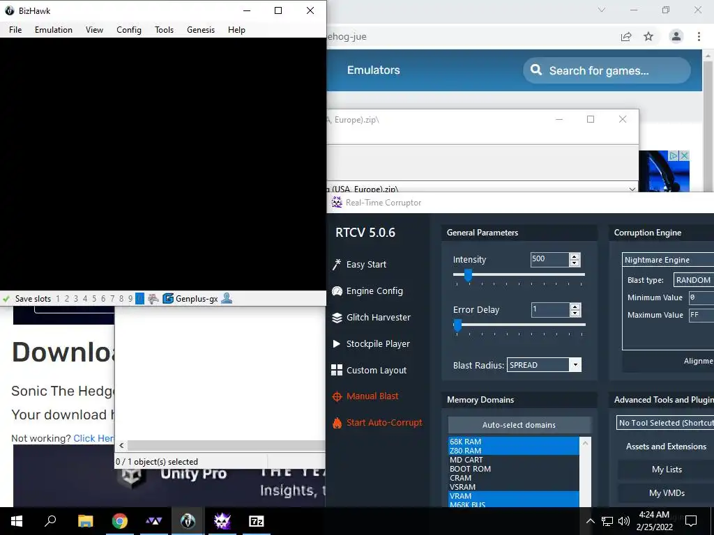Click the Start Auto-Corrupt flame icon
Viewport: 714px width, 535px height.
pos(337,423)
